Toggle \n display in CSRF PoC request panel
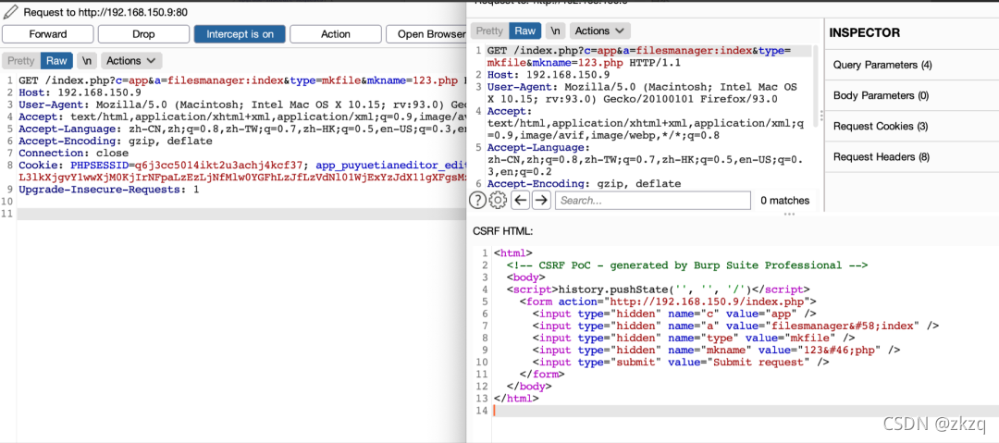Screen dimensions: 999x443 [556, 31]
